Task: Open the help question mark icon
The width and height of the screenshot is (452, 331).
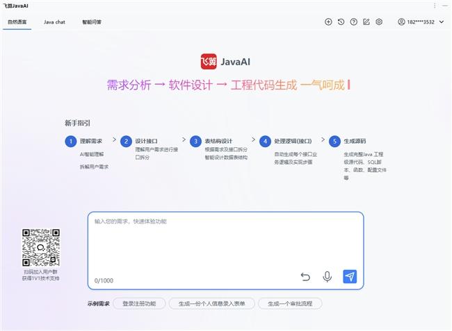Action: coord(354,22)
